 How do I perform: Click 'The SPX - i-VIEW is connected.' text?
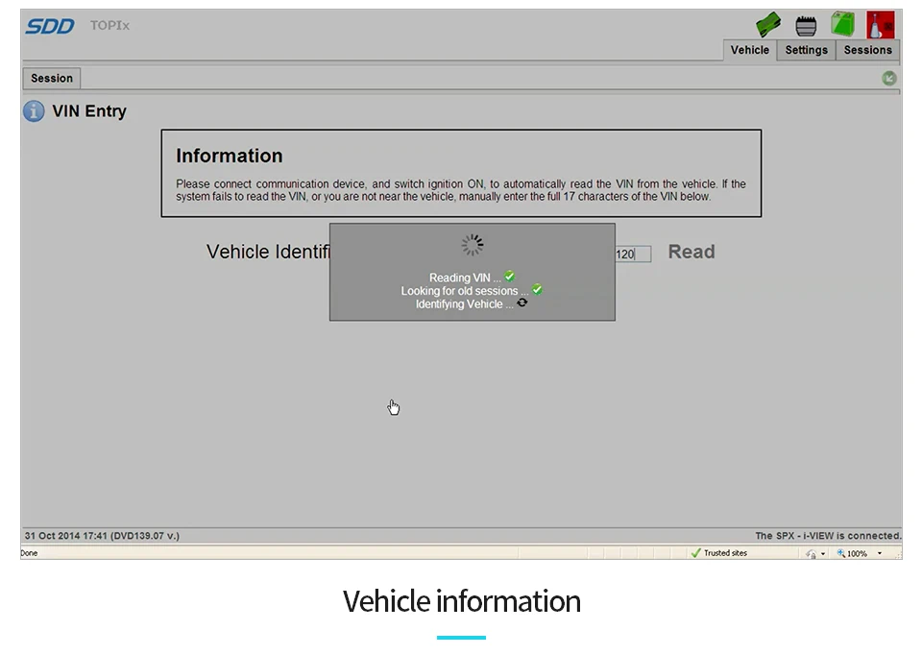click(828, 536)
